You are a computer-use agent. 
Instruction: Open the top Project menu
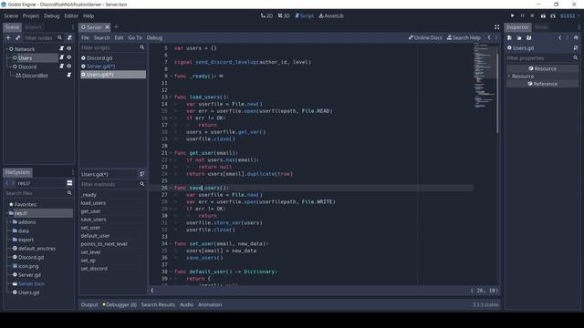[x=30, y=16]
